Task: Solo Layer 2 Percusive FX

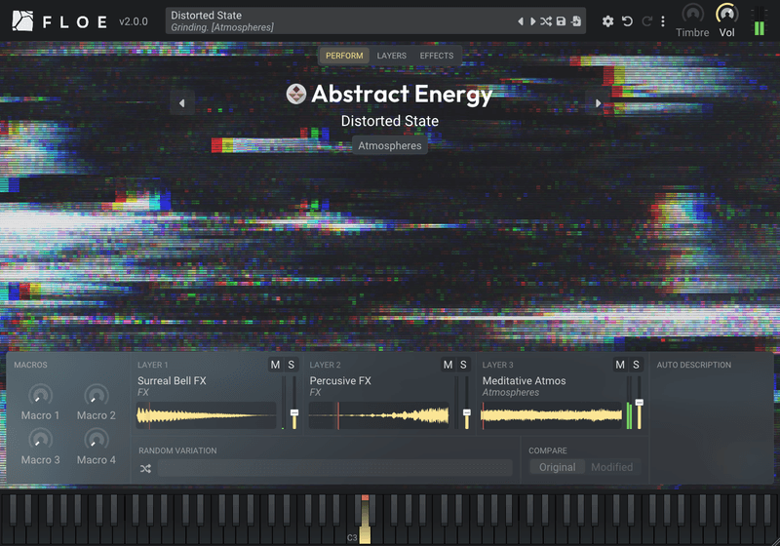Action: [463, 365]
